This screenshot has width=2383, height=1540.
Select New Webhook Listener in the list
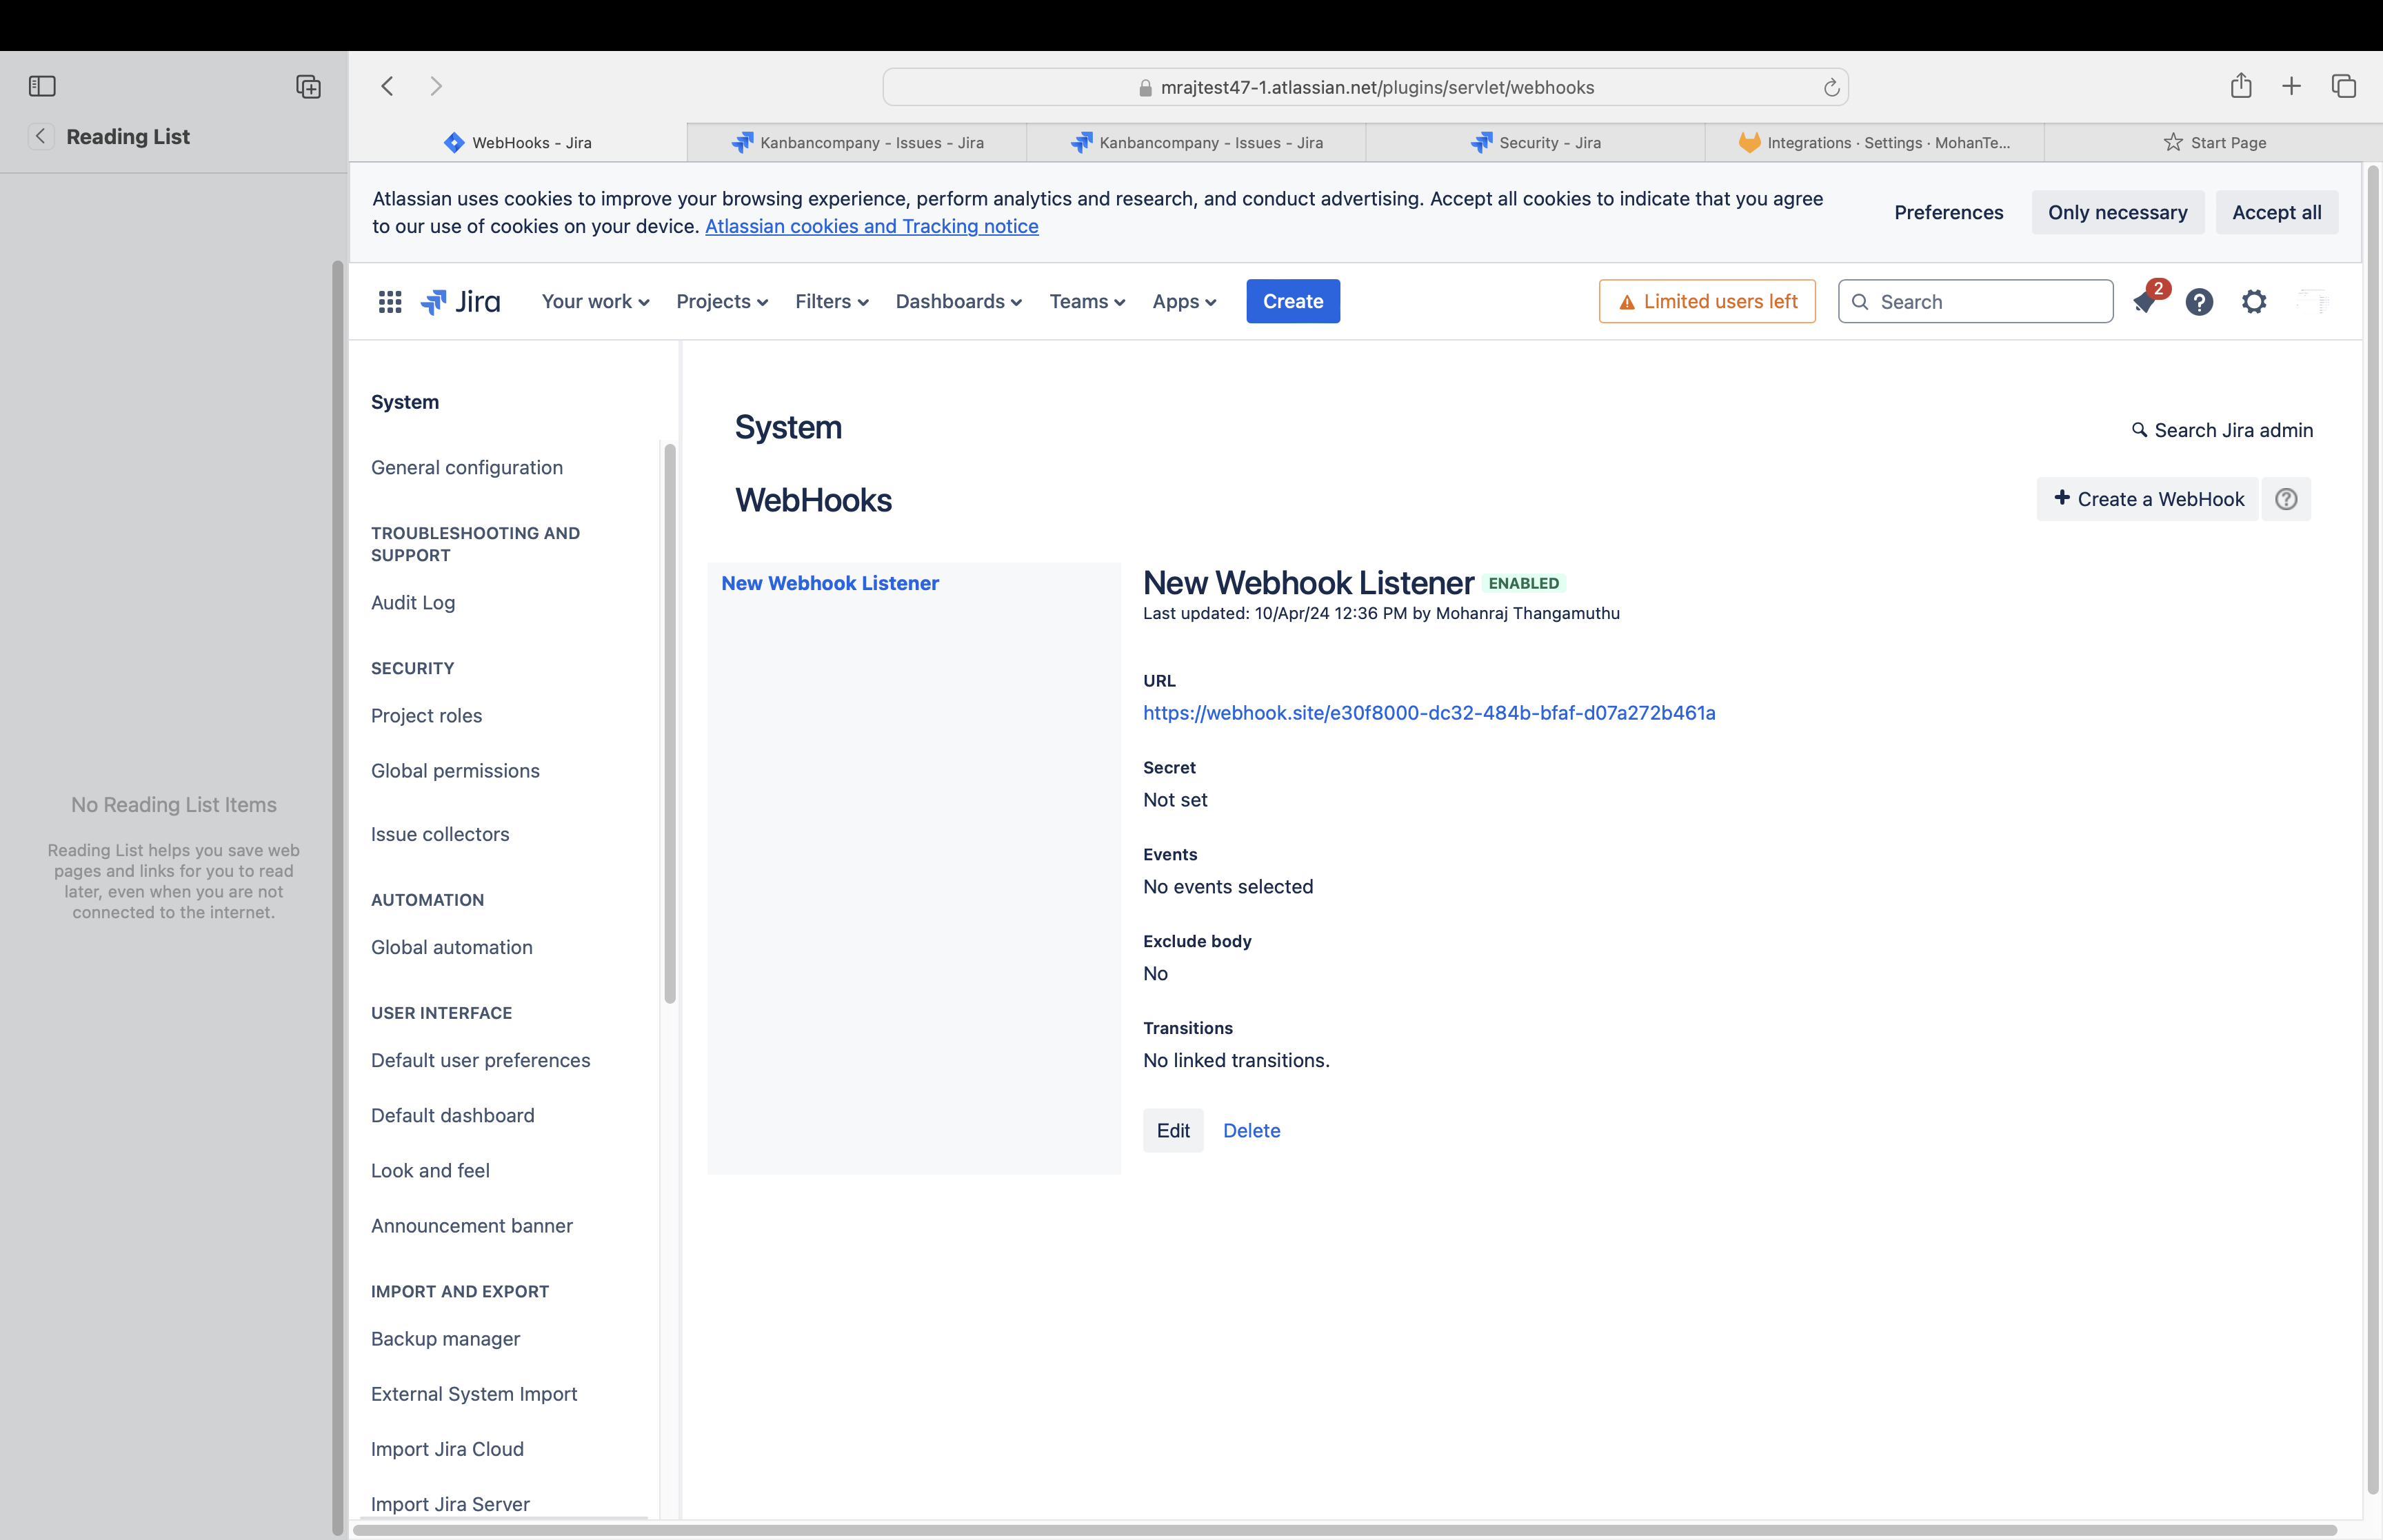829,583
